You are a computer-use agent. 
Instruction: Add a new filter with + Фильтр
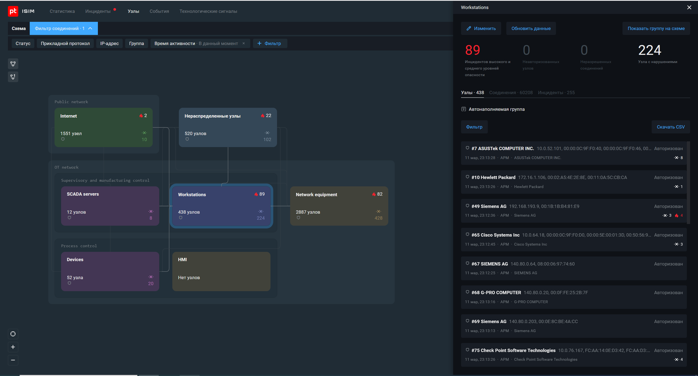[x=269, y=43]
